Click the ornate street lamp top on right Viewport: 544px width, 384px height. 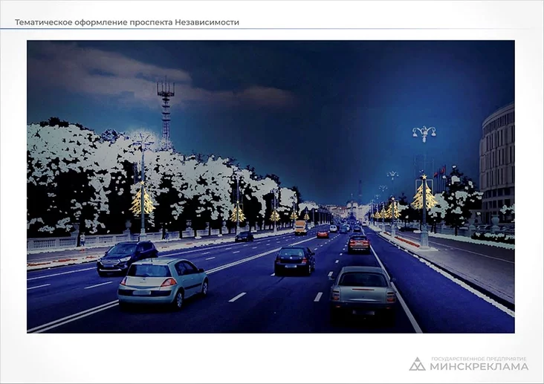coord(424,134)
